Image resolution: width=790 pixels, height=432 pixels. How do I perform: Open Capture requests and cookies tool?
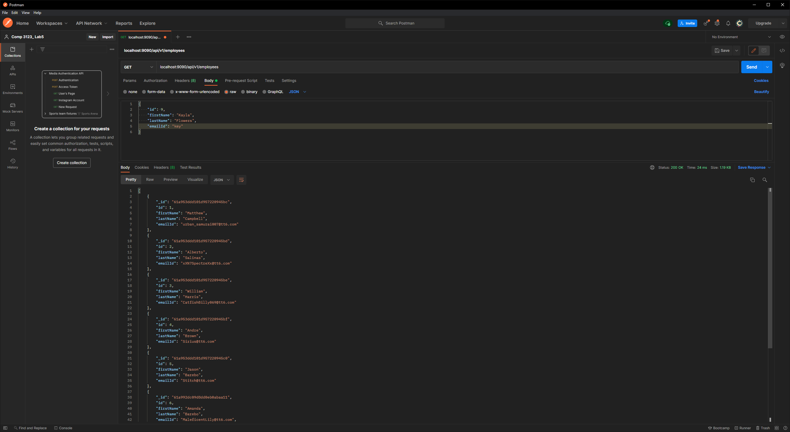point(706,23)
